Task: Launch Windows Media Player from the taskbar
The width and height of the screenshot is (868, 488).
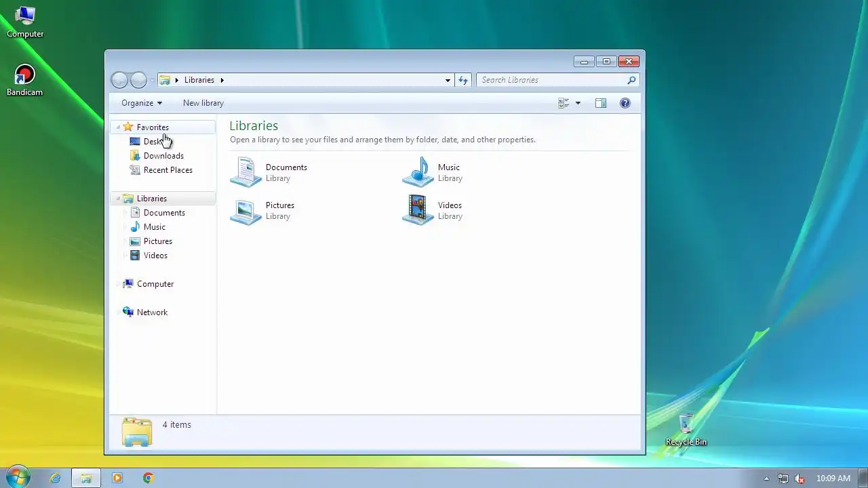Action: click(x=117, y=478)
